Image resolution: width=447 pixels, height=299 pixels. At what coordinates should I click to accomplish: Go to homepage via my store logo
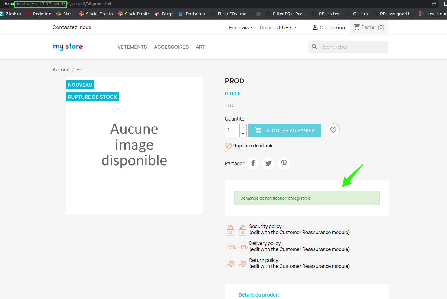tap(67, 47)
